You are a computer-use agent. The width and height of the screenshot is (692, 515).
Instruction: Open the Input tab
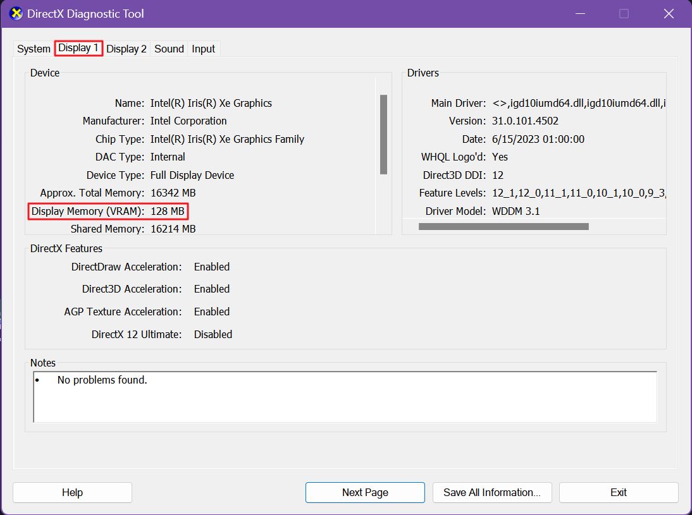click(x=204, y=49)
